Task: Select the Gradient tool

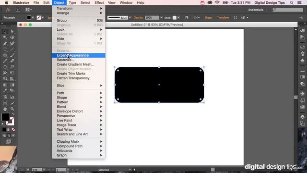Action: (12, 85)
